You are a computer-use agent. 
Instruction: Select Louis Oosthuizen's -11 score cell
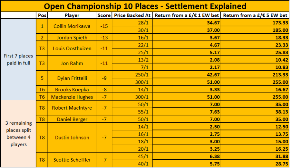[104, 49]
